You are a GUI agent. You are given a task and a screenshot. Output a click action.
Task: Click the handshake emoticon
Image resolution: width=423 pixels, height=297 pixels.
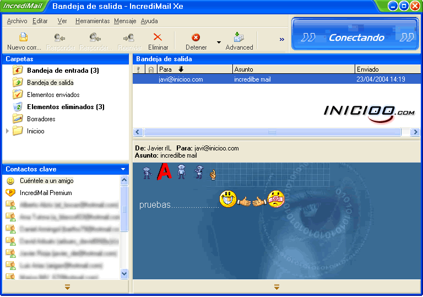pos(252,202)
